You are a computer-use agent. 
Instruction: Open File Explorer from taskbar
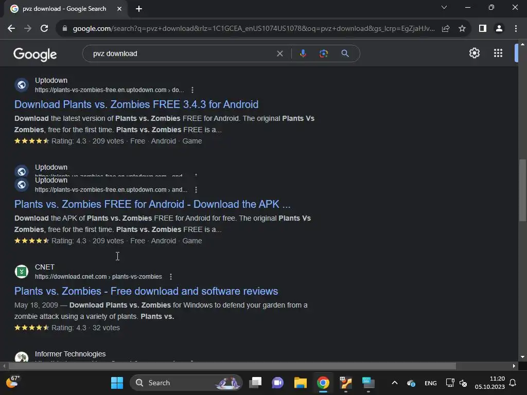pyautogui.click(x=300, y=383)
